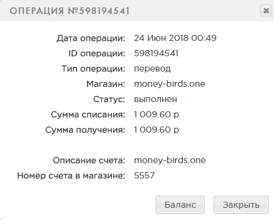This screenshot has width=274, height=220.
Task: Click the Закрыть button
Action: coord(241,205)
